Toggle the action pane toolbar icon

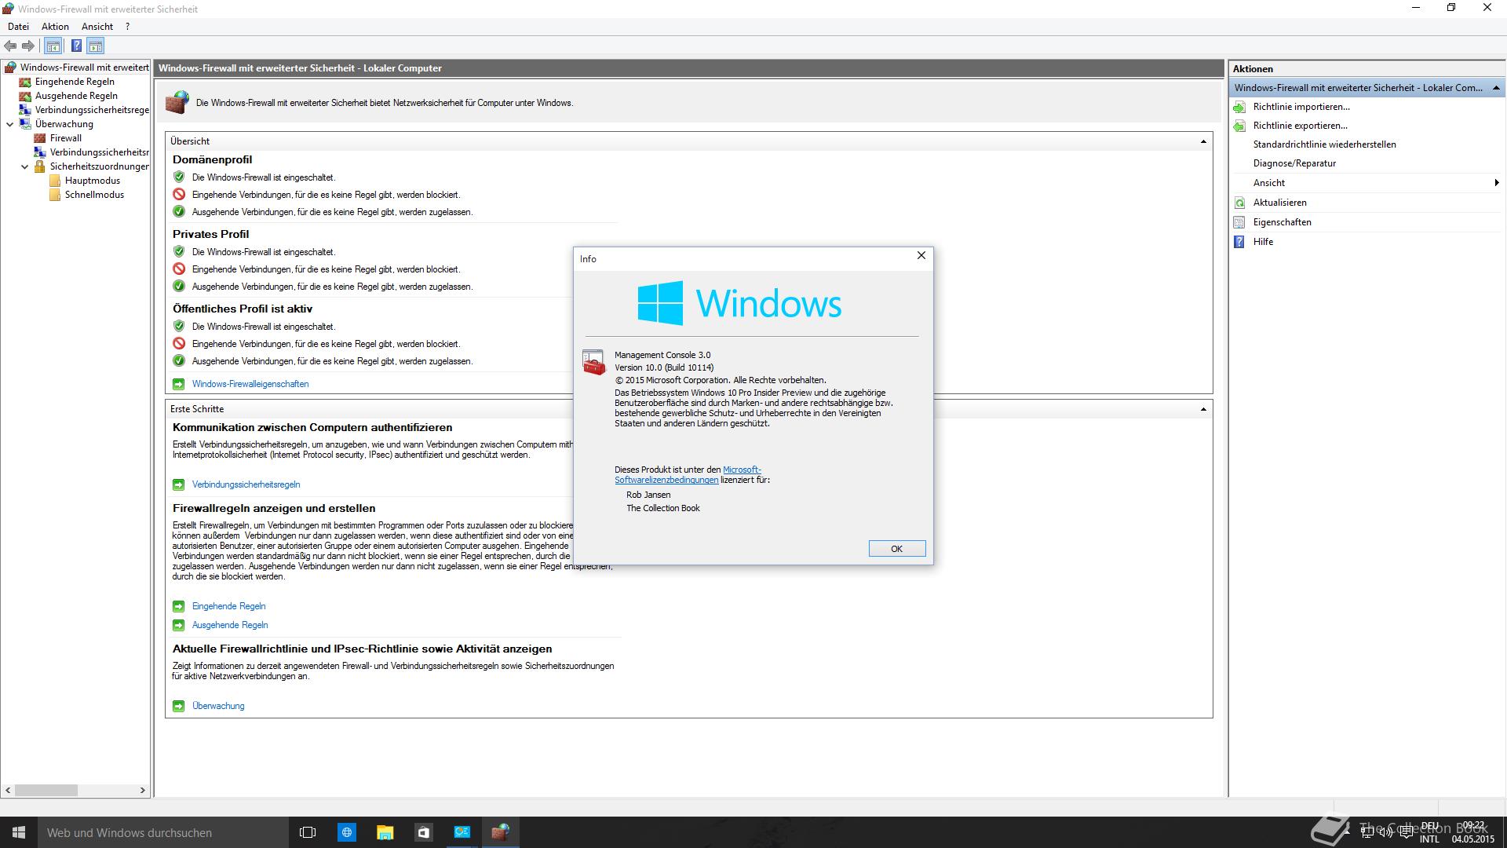pyautogui.click(x=96, y=46)
